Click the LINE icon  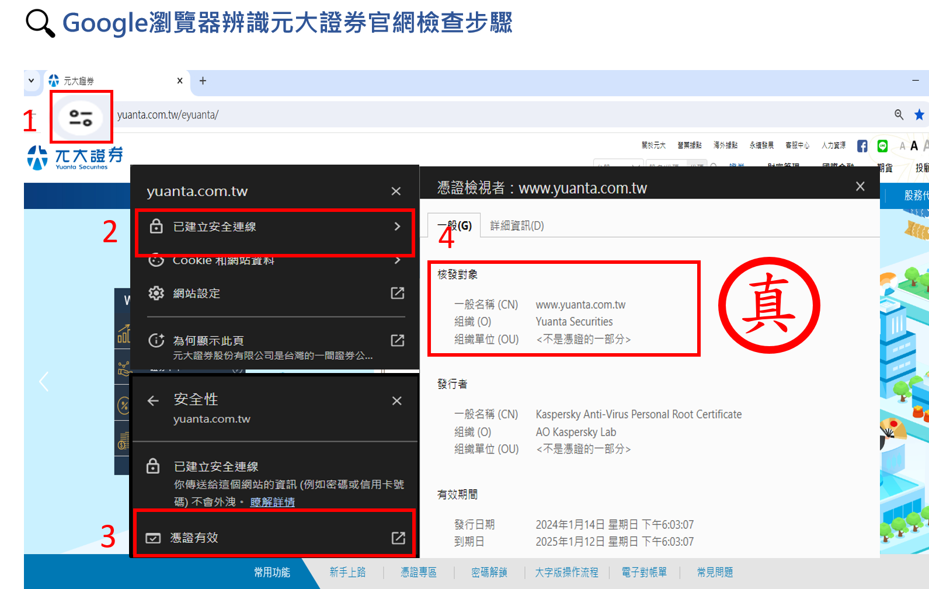[882, 146]
